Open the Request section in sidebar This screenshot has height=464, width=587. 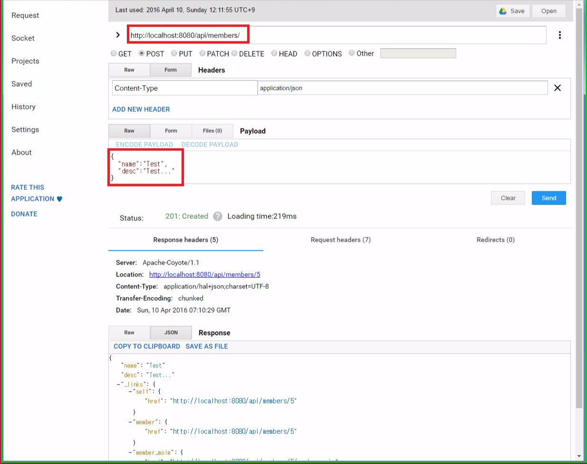25,15
